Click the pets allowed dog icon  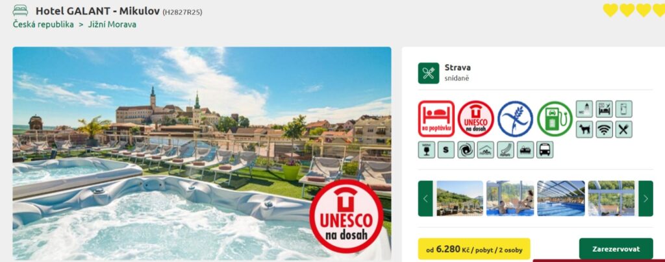[584, 130]
